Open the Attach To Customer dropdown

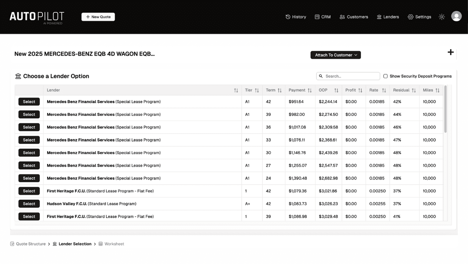point(336,55)
